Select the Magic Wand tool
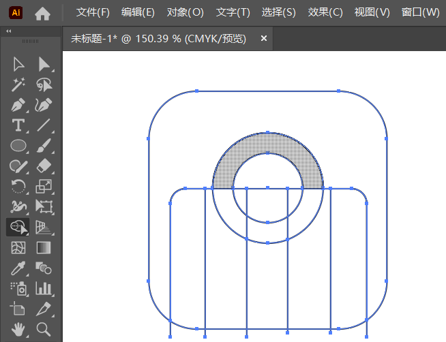The height and width of the screenshot is (342, 446). pos(18,84)
